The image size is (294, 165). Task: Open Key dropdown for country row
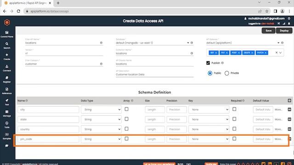pos(209,129)
